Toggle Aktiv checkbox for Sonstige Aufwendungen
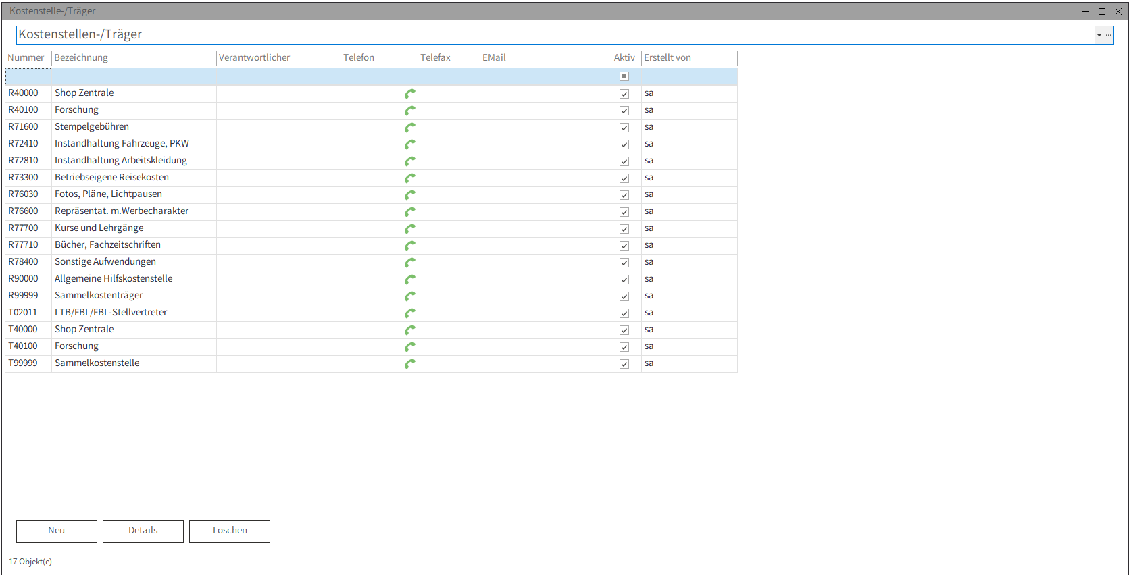Image resolution: width=1131 pixels, height=578 pixels. click(624, 263)
